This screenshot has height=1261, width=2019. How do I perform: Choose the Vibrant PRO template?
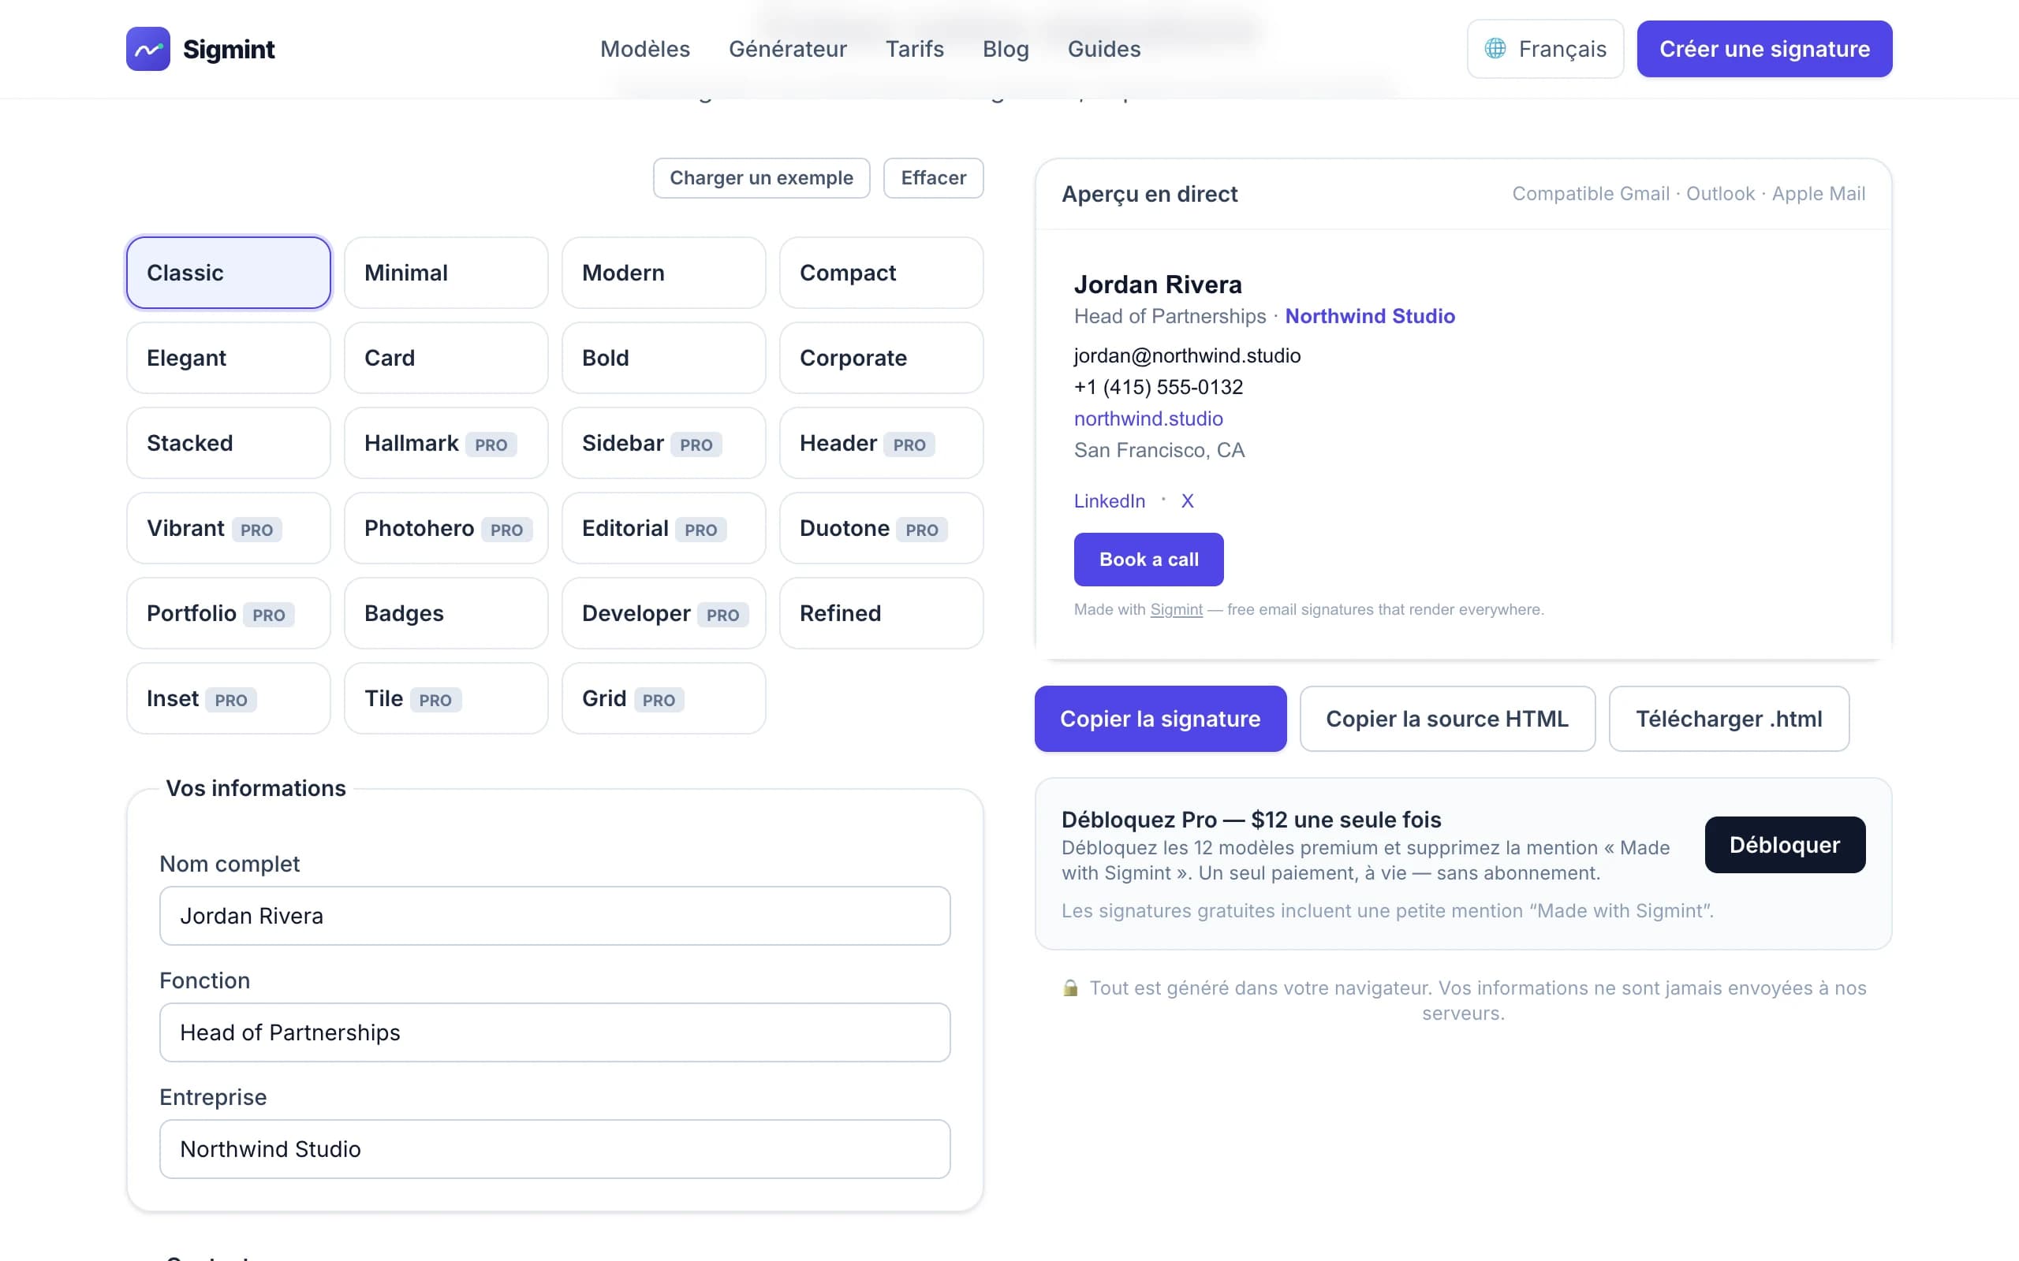point(229,528)
